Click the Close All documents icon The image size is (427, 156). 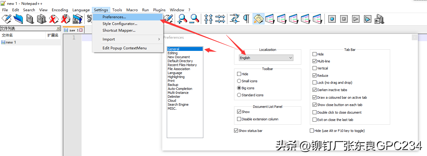click(65, 19)
